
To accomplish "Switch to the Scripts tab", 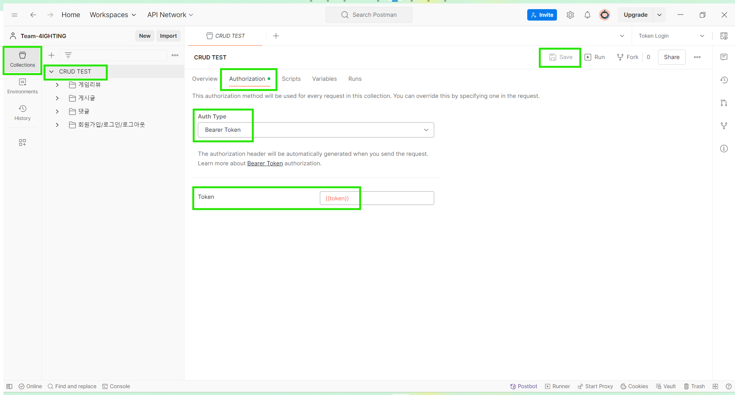I will [291, 79].
